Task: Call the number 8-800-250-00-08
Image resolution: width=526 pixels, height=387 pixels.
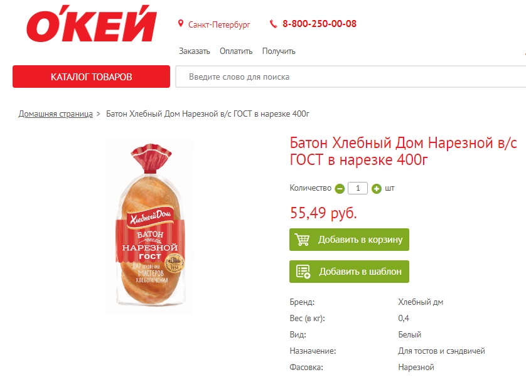Action: (x=319, y=24)
